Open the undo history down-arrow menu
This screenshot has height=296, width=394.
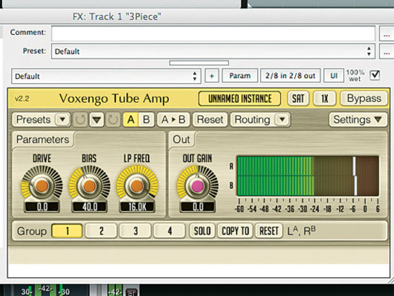pos(97,120)
